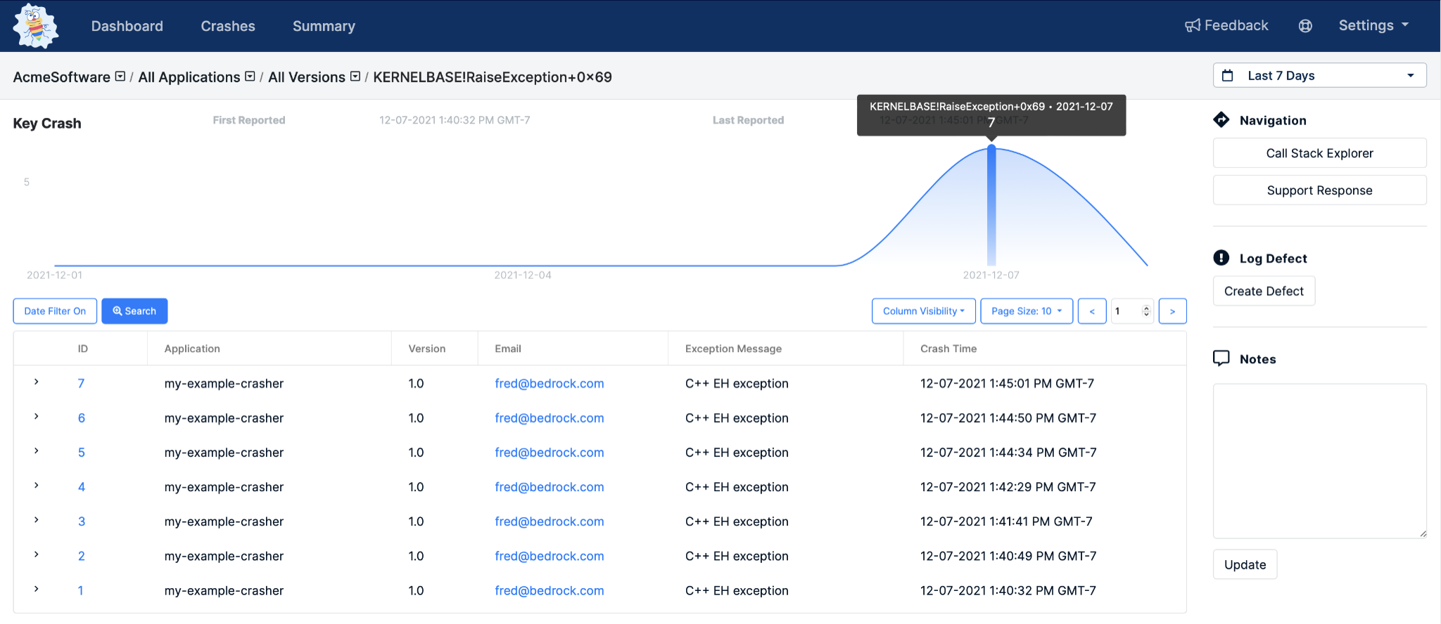Expand crash row 5
This screenshot has width=1441, height=624.
(x=37, y=451)
